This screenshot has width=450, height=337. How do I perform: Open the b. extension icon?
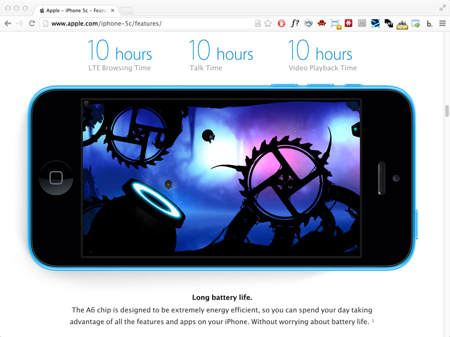point(429,24)
